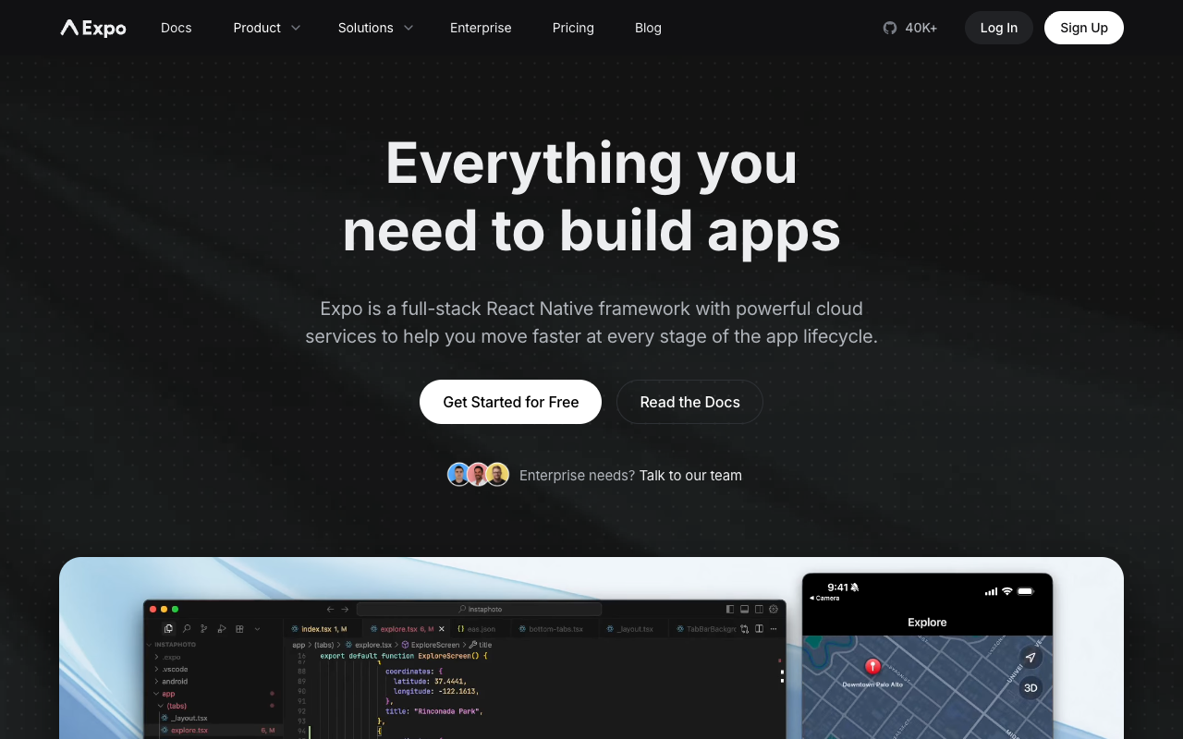Follow the Talk to our team link
Screen dimensions: 1183x739
[x=690, y=476]
